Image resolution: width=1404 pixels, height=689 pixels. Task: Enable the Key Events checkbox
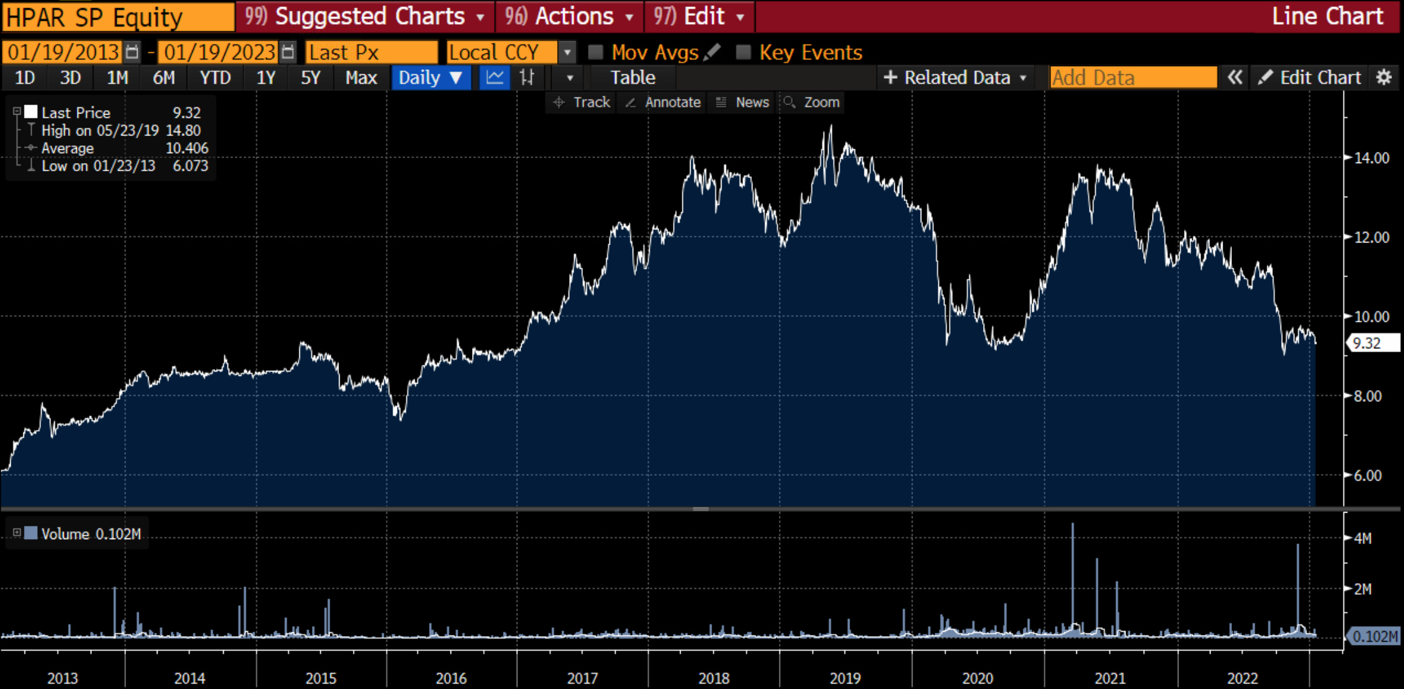pos(744,52)
